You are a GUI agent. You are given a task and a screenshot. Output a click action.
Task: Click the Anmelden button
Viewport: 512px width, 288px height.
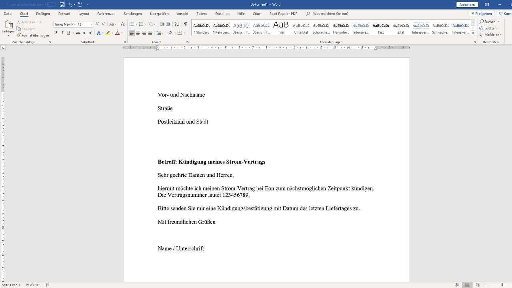click(x=467, y=4)
